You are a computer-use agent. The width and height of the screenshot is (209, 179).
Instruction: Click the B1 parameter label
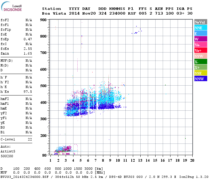point(3,132)
